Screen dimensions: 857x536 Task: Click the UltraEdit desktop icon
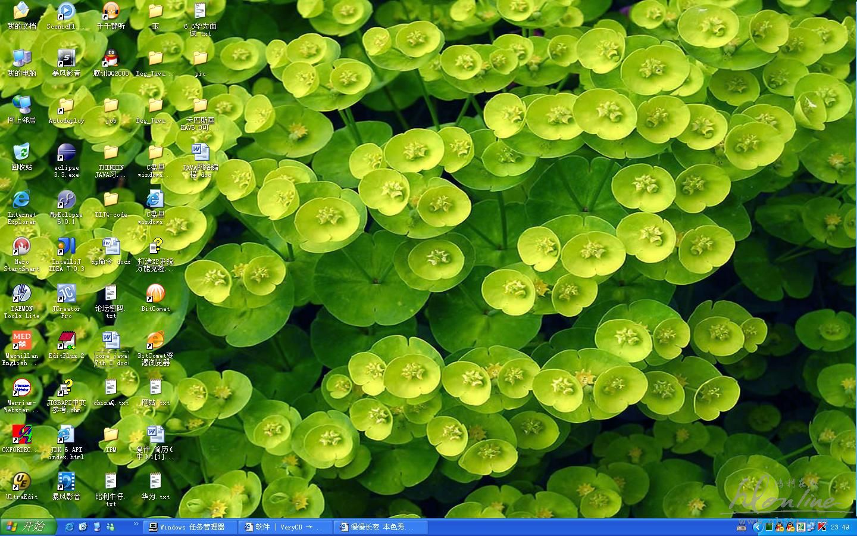coord(21,482)
